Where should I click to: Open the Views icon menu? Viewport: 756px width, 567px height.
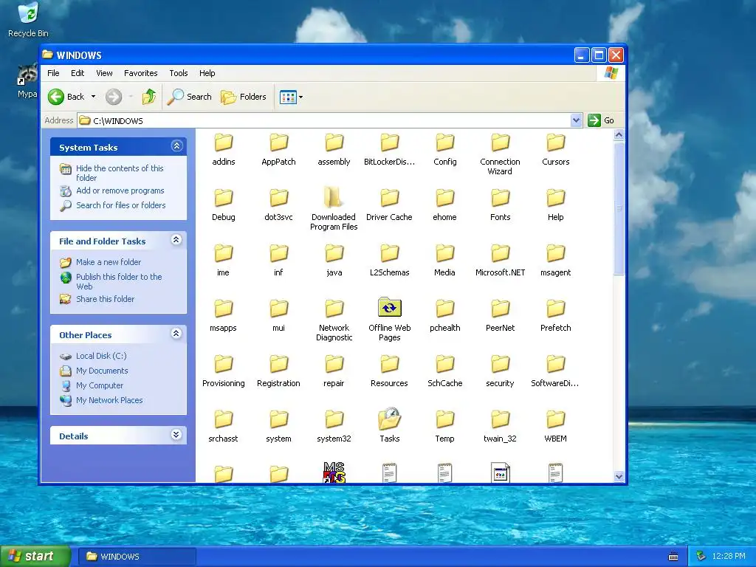pos(291,97)
